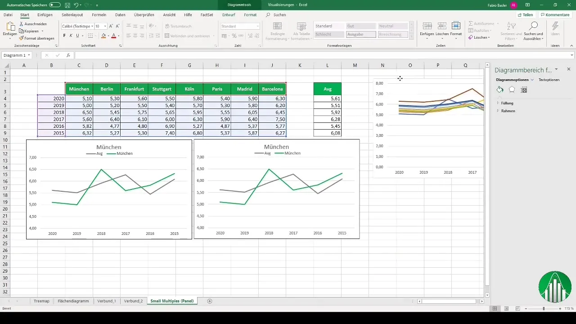
Task: Switch to the Formeln ribbon tab
Action: [x=99, y=15]
